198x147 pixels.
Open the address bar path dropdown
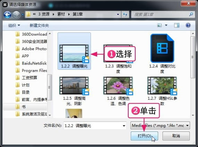click(118, 14)
